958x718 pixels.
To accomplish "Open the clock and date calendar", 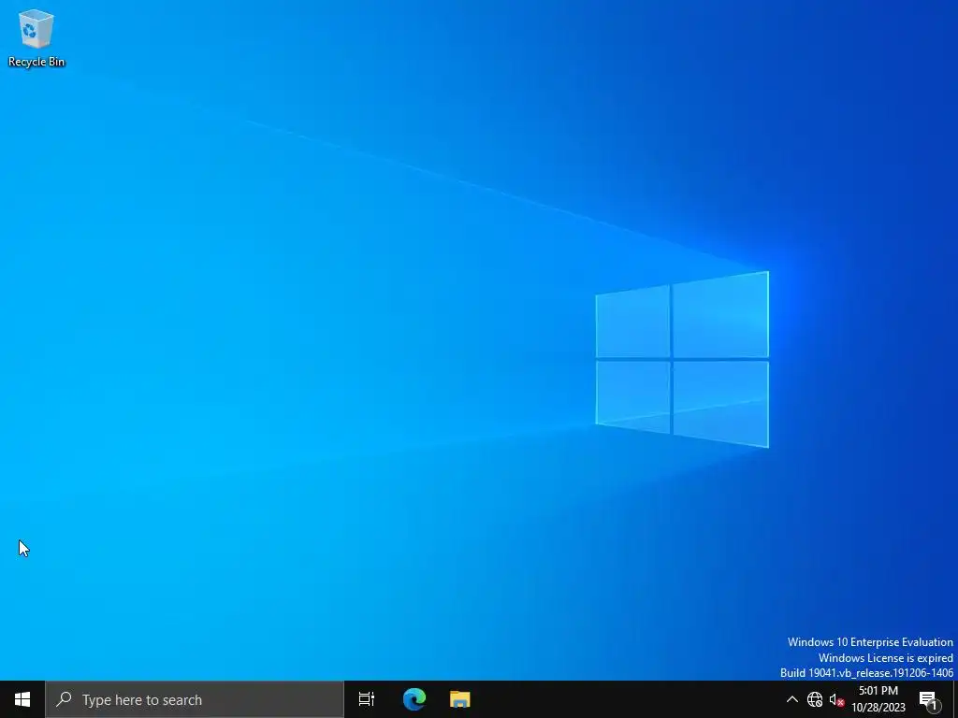I will [878, 699].
